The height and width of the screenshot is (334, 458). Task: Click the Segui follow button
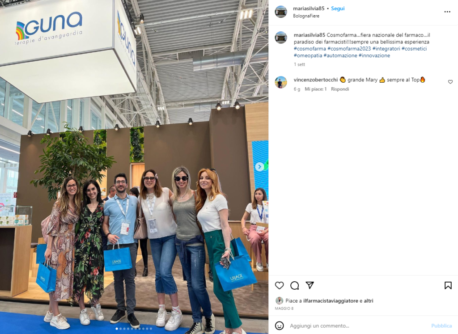[338, 8]
